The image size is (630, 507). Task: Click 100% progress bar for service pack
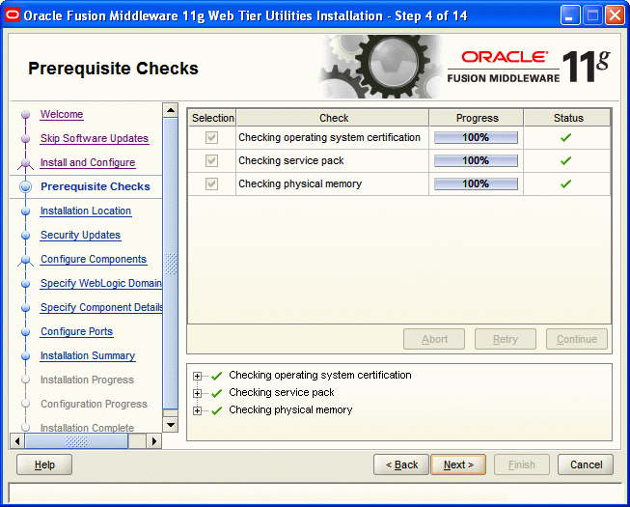pyautogui.click(x=476, y=161)
